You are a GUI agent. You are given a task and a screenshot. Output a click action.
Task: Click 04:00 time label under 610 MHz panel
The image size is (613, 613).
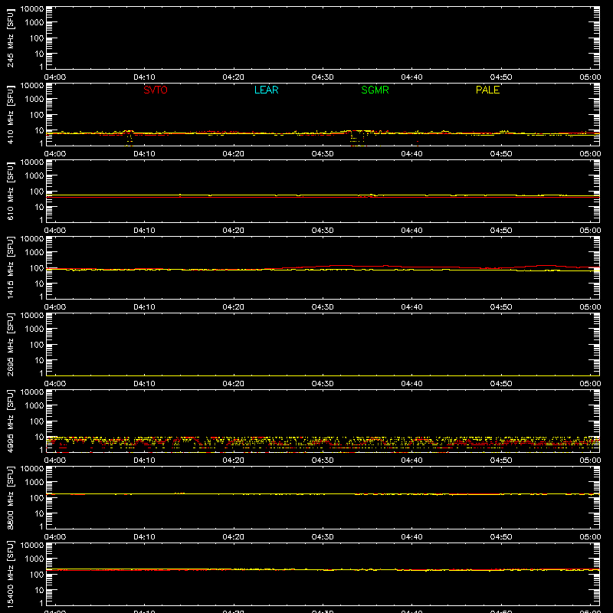coord(55,231)
